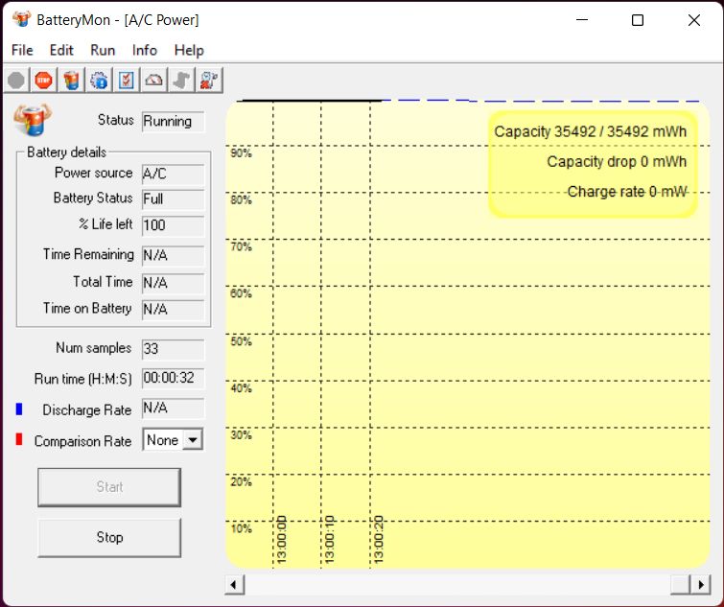Screen dimensions: 724x607
Task: Expand the Comparison Rate dropdown arrow
Action: (193, 440)
